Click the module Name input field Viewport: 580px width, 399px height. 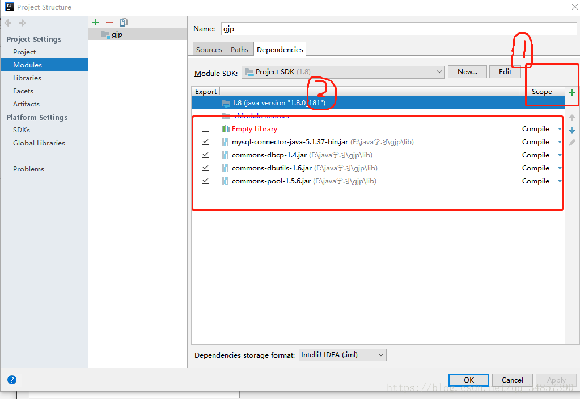(x=399, y=29)
